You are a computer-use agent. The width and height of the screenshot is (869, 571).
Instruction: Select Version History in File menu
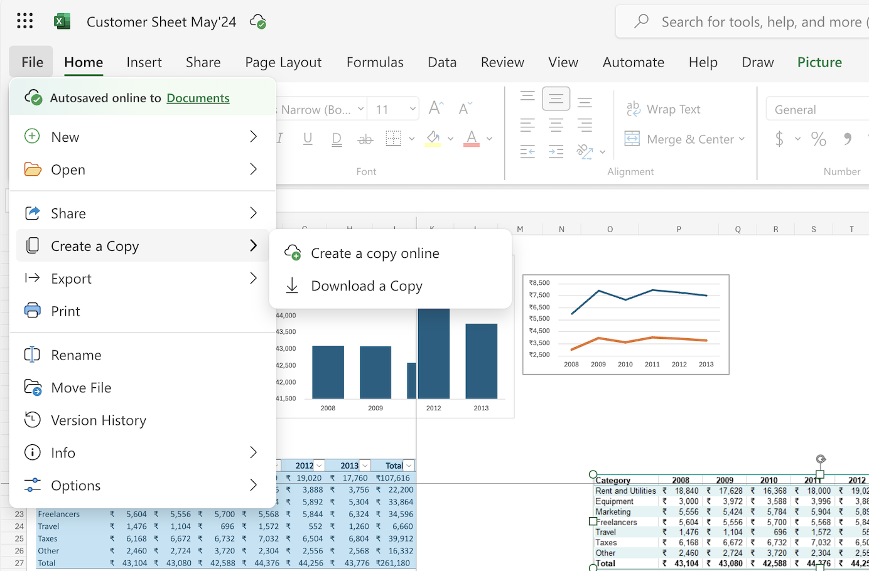(x=99, y=420)
